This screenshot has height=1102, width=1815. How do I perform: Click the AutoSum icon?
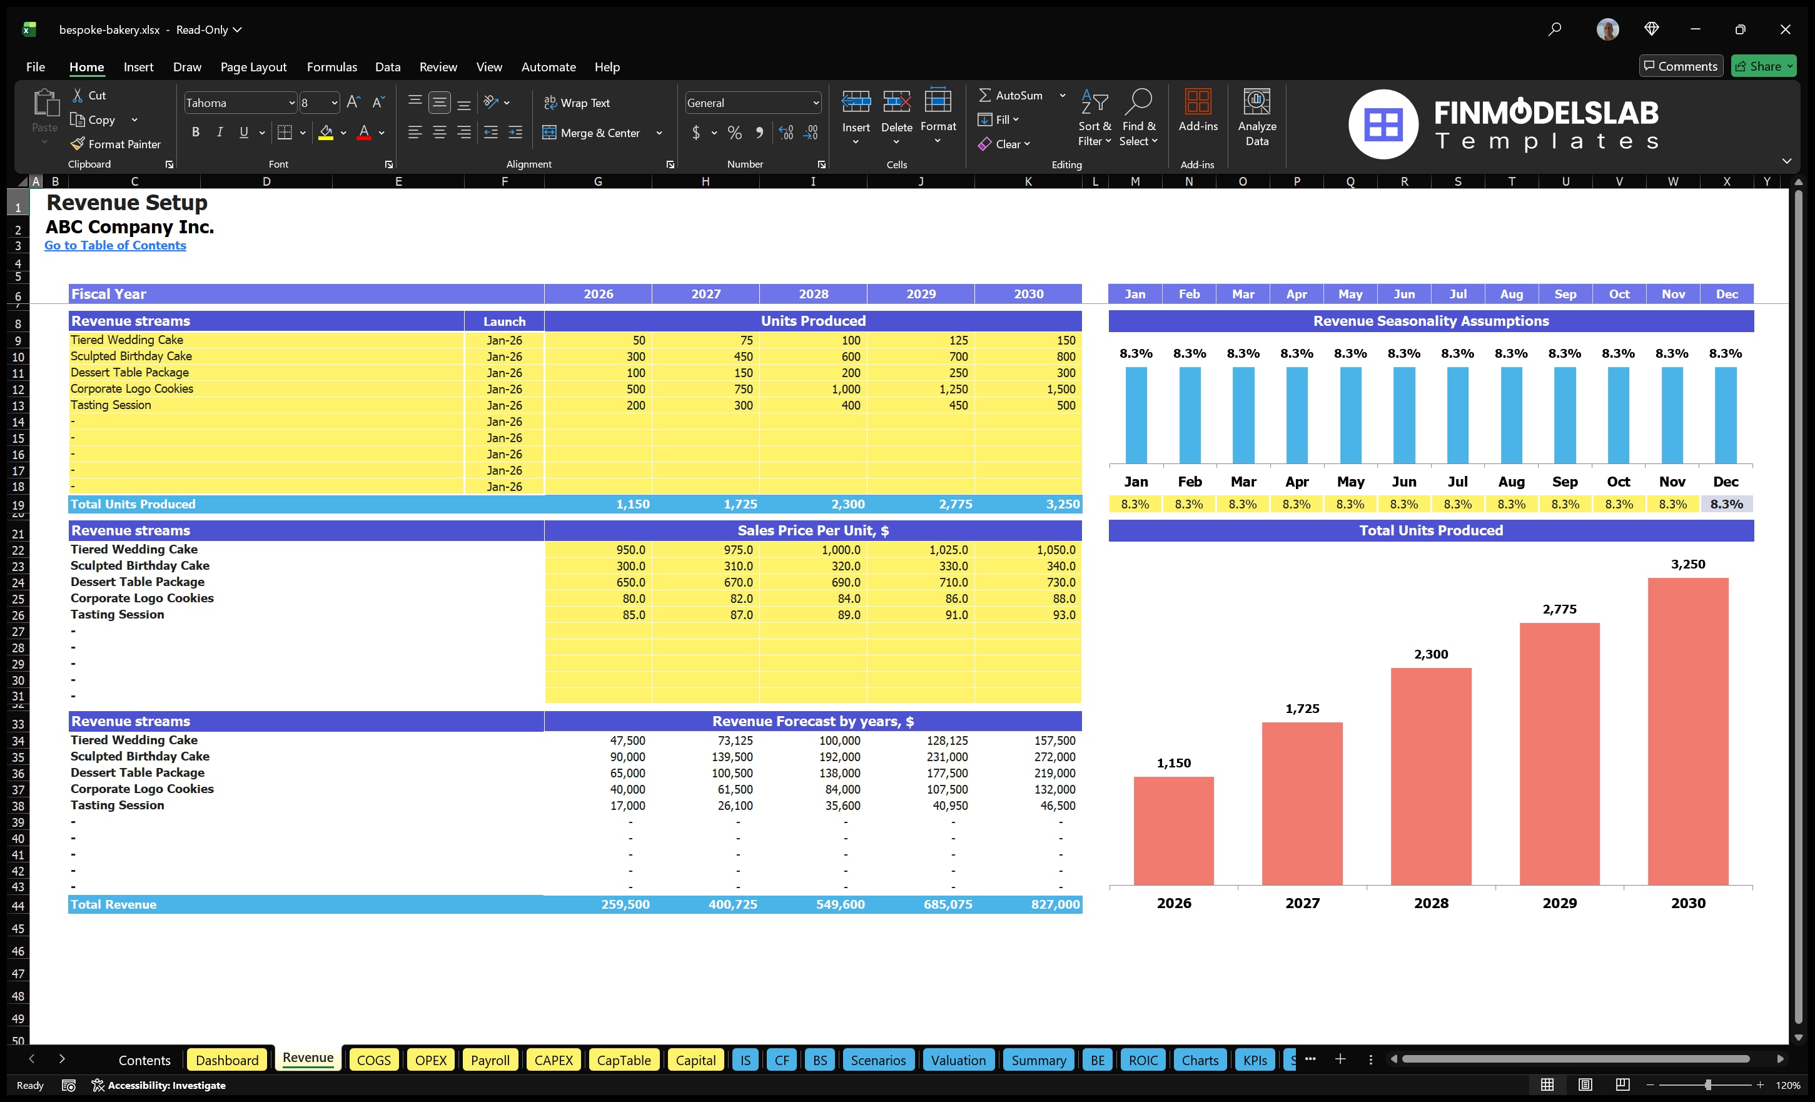[x=987, y=95]
